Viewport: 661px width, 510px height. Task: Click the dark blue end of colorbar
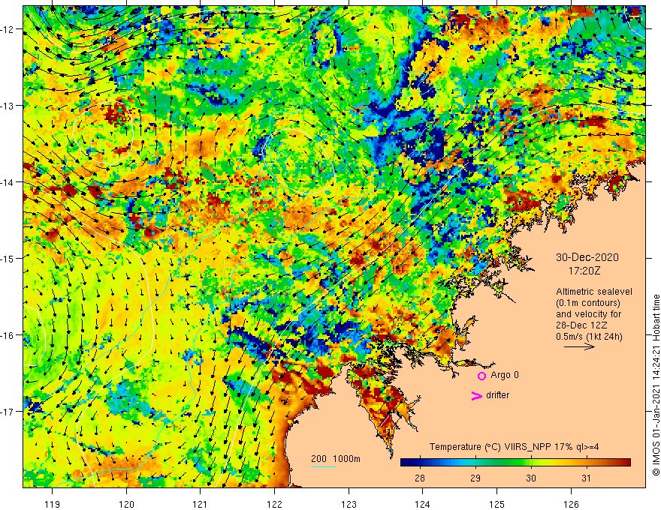tap(406, 463)
